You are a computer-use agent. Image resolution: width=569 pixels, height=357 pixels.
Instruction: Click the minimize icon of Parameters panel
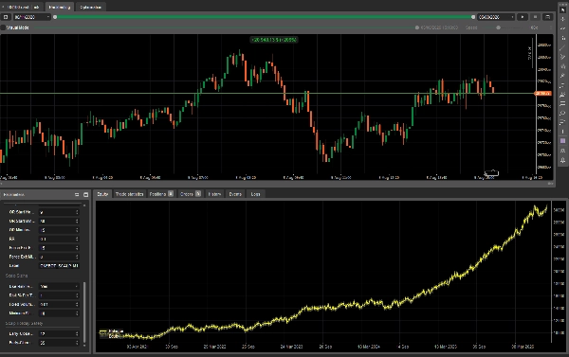click(x=77, y=195)
